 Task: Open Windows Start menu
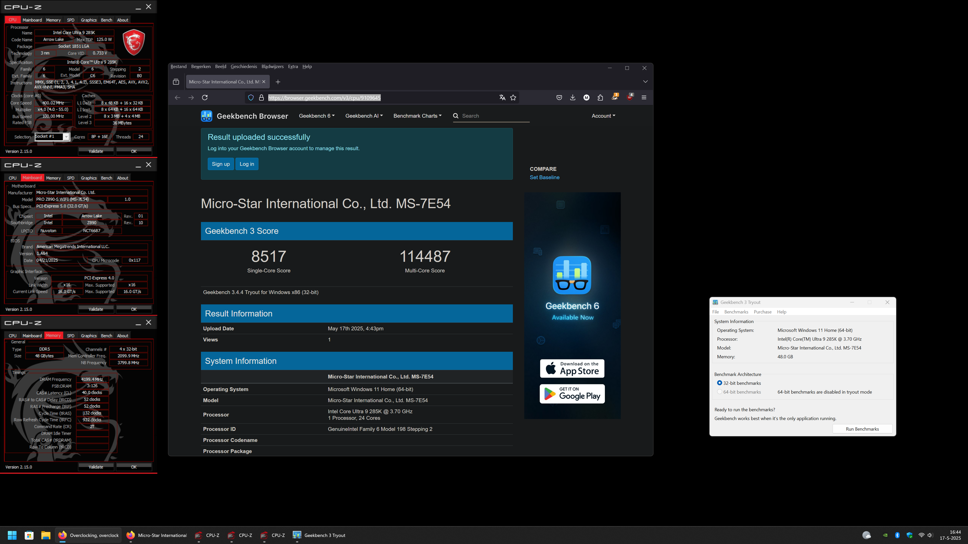(x=12, y=535)
